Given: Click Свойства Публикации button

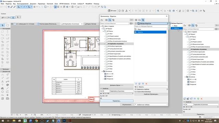Looking at the screenshot, I should point(151,94).
